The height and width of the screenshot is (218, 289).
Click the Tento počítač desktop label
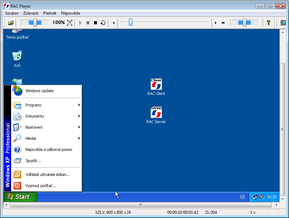(x=17, y=37)
